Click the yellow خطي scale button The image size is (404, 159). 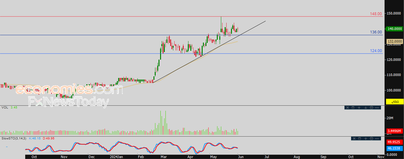(x=395, y=102)
